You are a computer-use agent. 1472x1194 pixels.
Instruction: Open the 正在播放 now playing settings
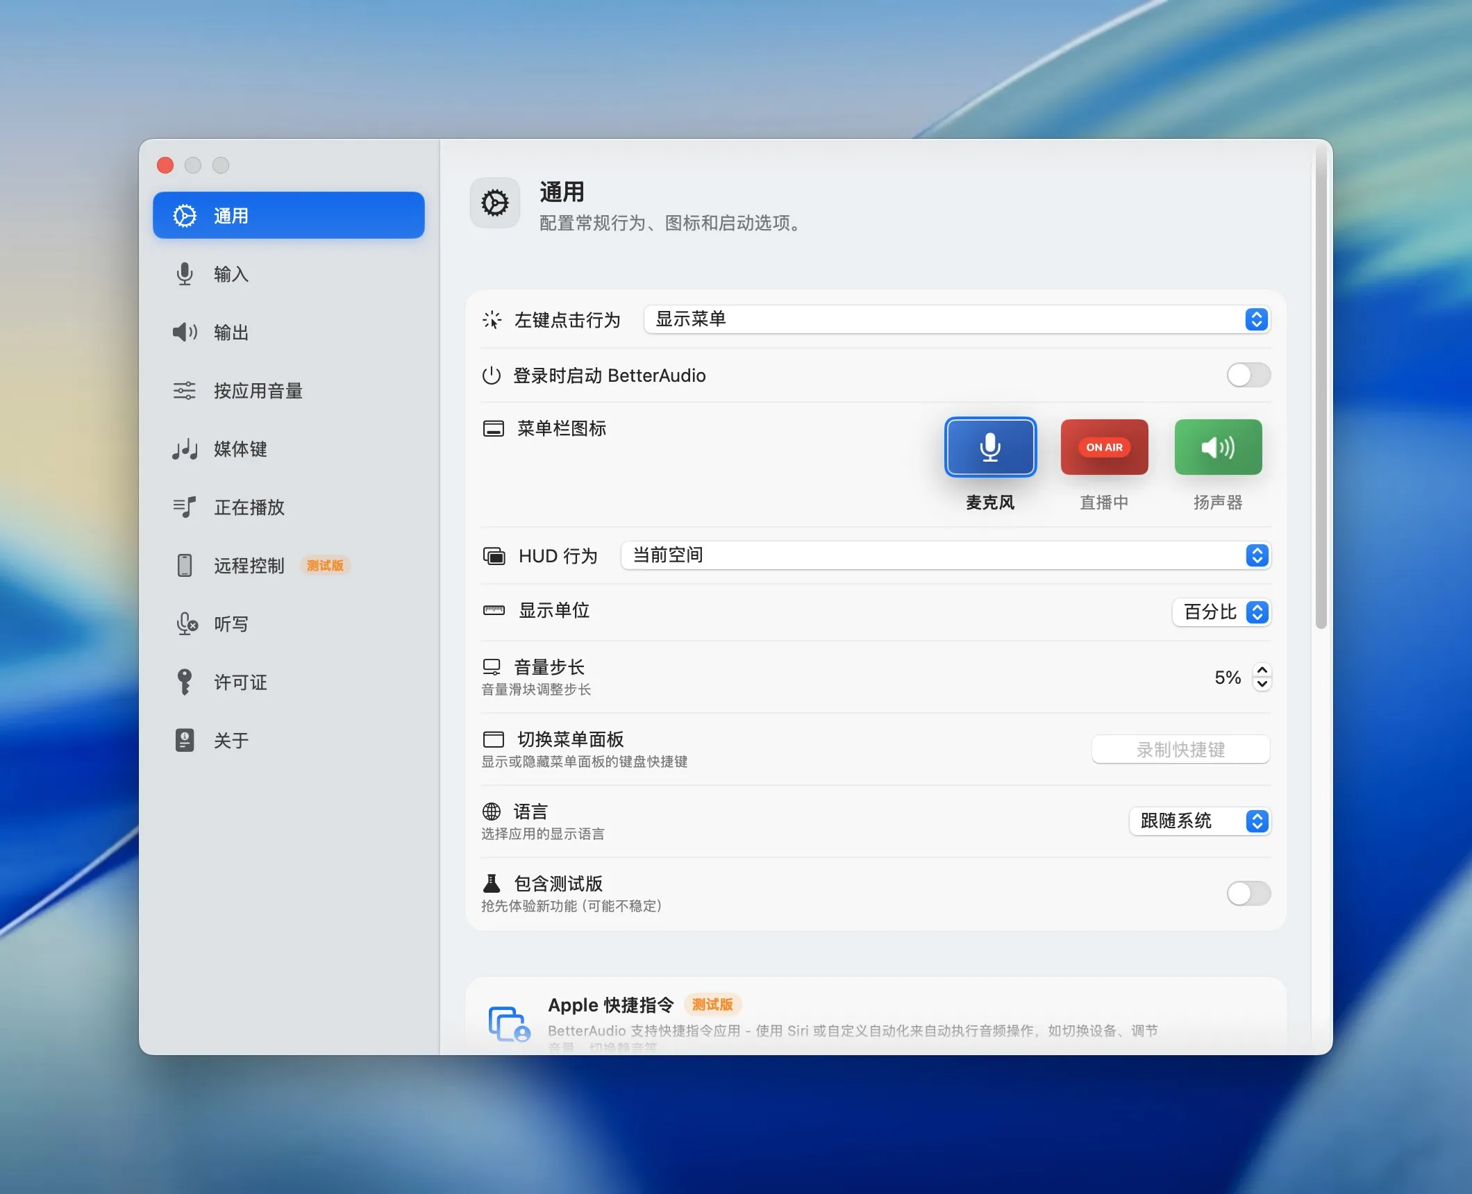pos(249,507)
